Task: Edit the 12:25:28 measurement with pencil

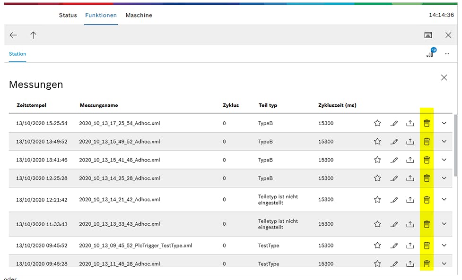Action: (x=394, y=178)
